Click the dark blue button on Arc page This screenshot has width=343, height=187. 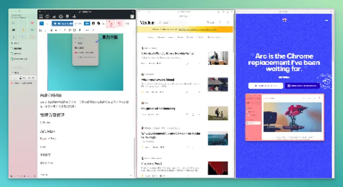302,86
